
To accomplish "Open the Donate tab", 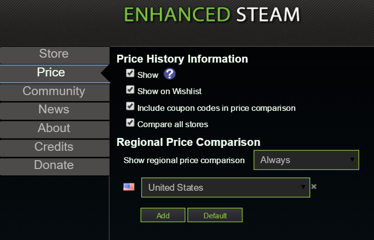I will pos(55,166).
